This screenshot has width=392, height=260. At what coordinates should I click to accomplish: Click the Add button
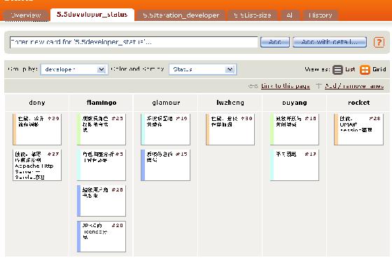274,42
